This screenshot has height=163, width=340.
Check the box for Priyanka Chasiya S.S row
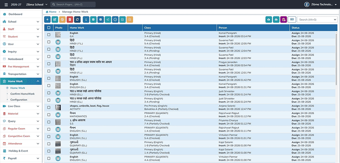click(x=49, y=122)
